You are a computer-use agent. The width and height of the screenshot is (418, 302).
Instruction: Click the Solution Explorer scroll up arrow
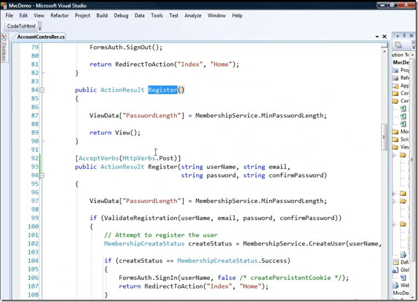tap(412, 55)
